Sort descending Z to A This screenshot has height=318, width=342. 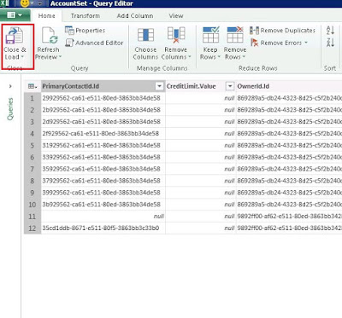coord(330,43)
